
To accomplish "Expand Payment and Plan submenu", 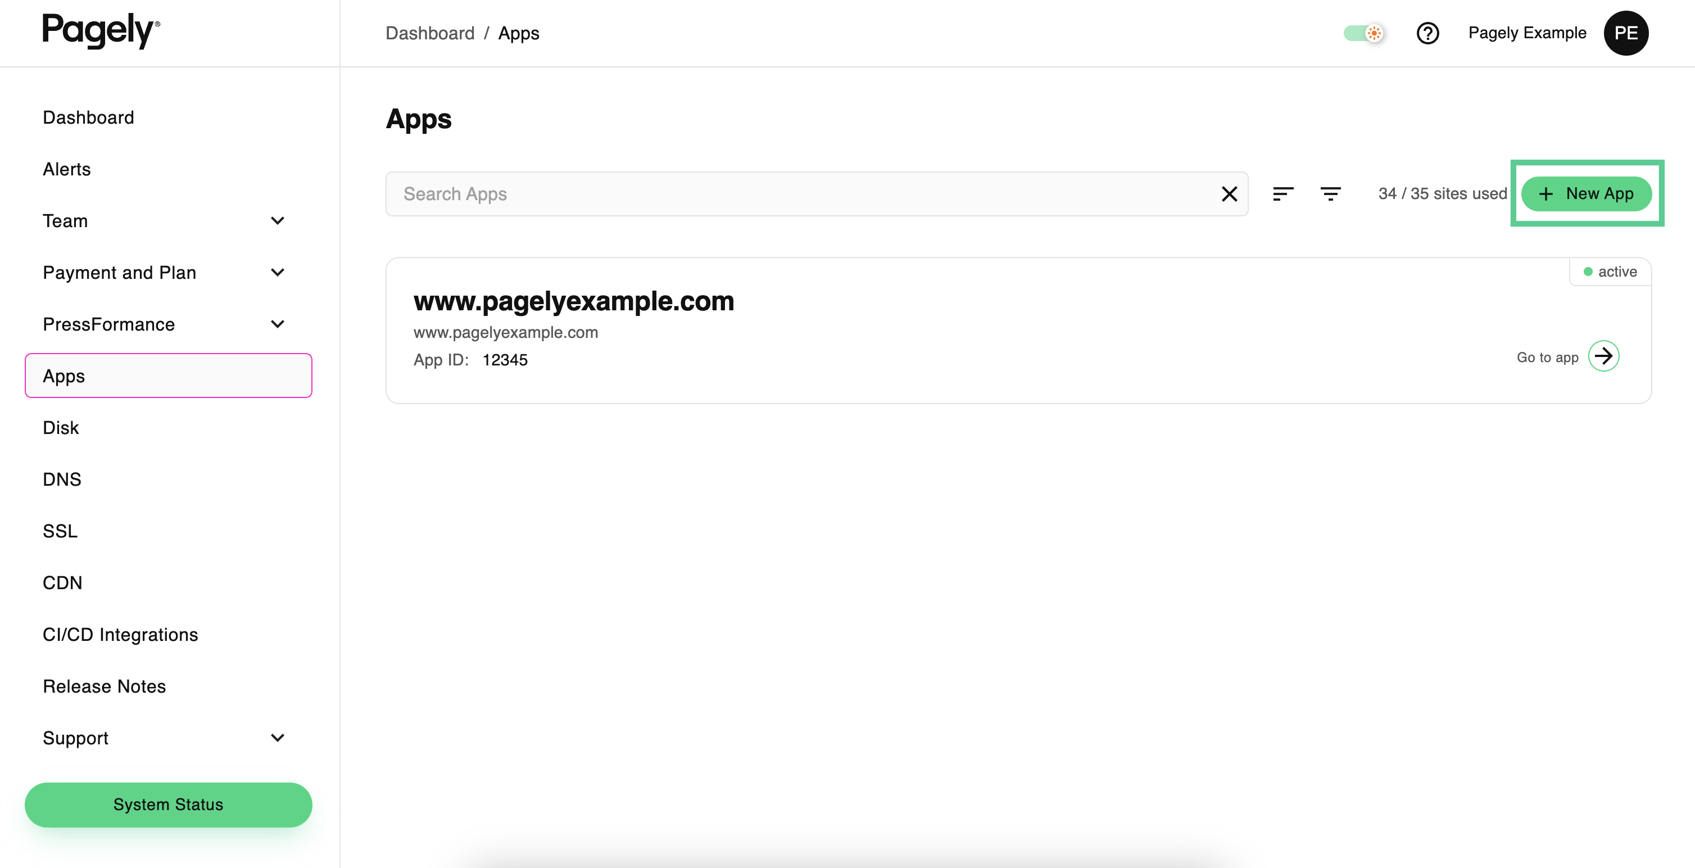I will (278, 273).
